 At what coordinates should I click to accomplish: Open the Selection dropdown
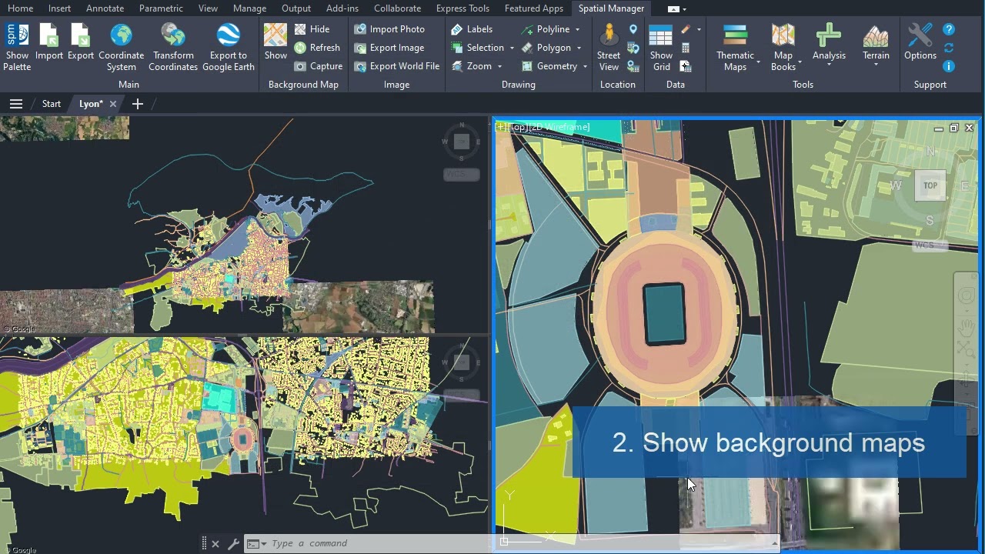512,48
